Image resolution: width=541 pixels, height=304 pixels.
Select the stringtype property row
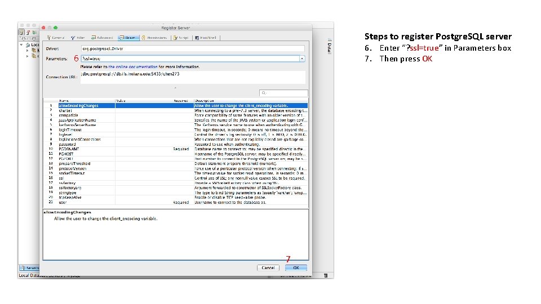[176, 193]
